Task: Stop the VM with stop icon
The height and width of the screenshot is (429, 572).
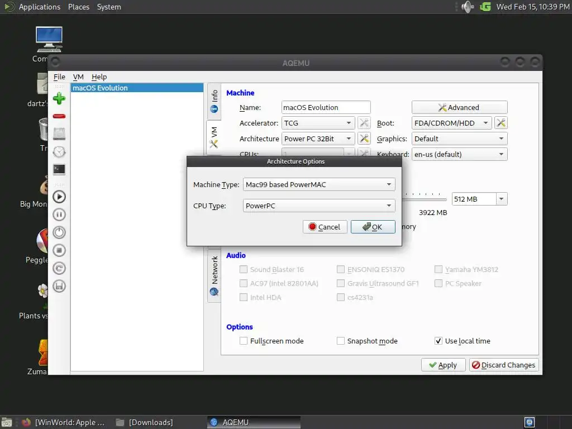Action: [59, 250]
